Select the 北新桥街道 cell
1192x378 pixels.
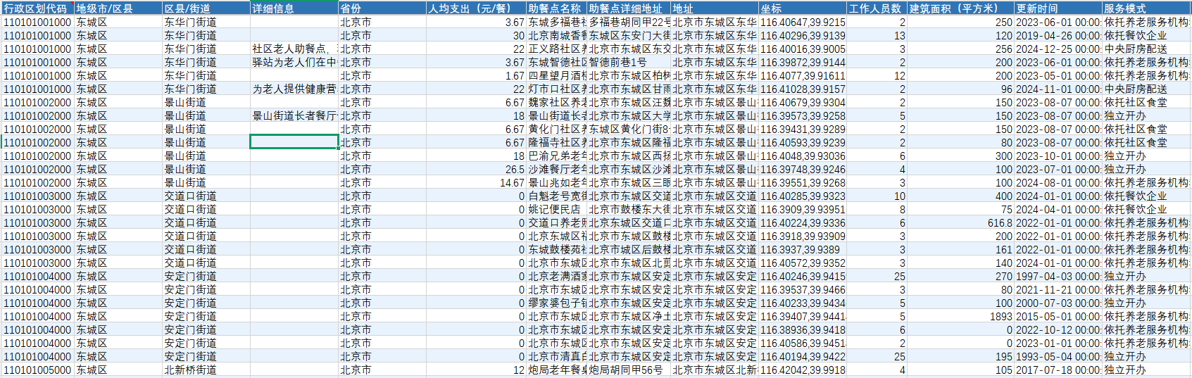206,370
